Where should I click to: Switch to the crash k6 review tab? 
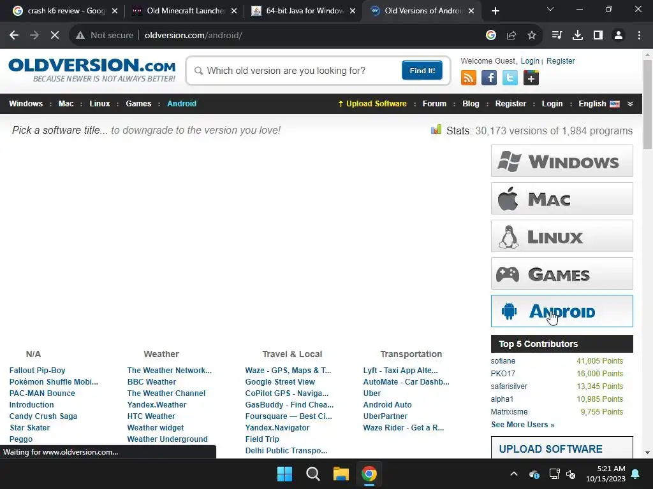(64, 11)
